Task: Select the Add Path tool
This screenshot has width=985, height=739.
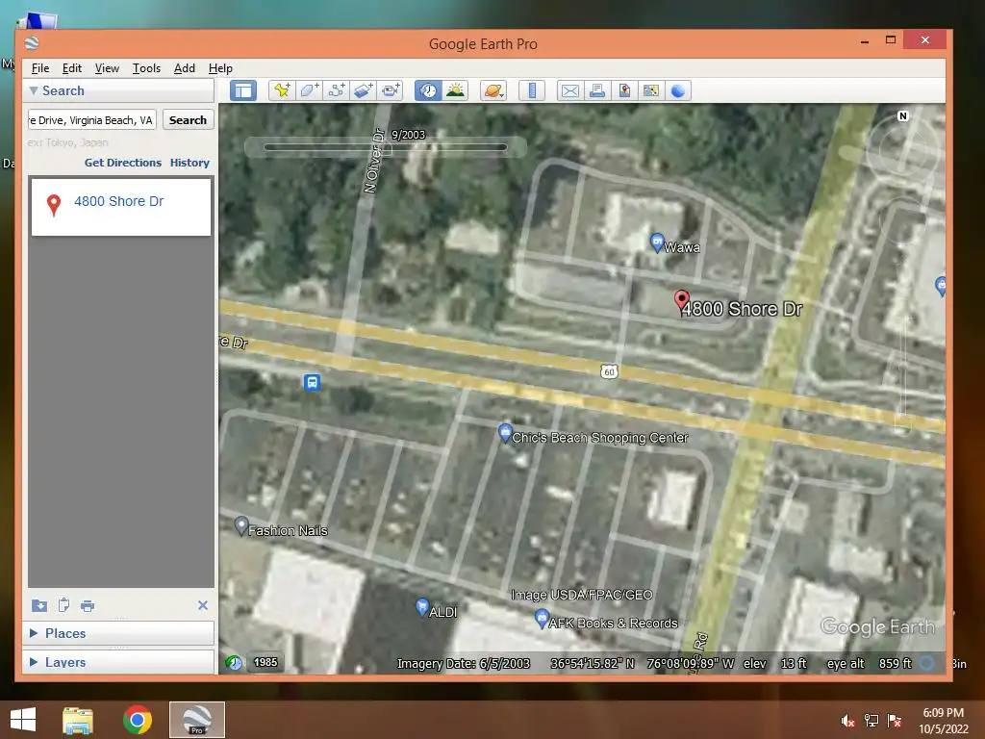Action: pyautogui.click(x=336, y=91)
